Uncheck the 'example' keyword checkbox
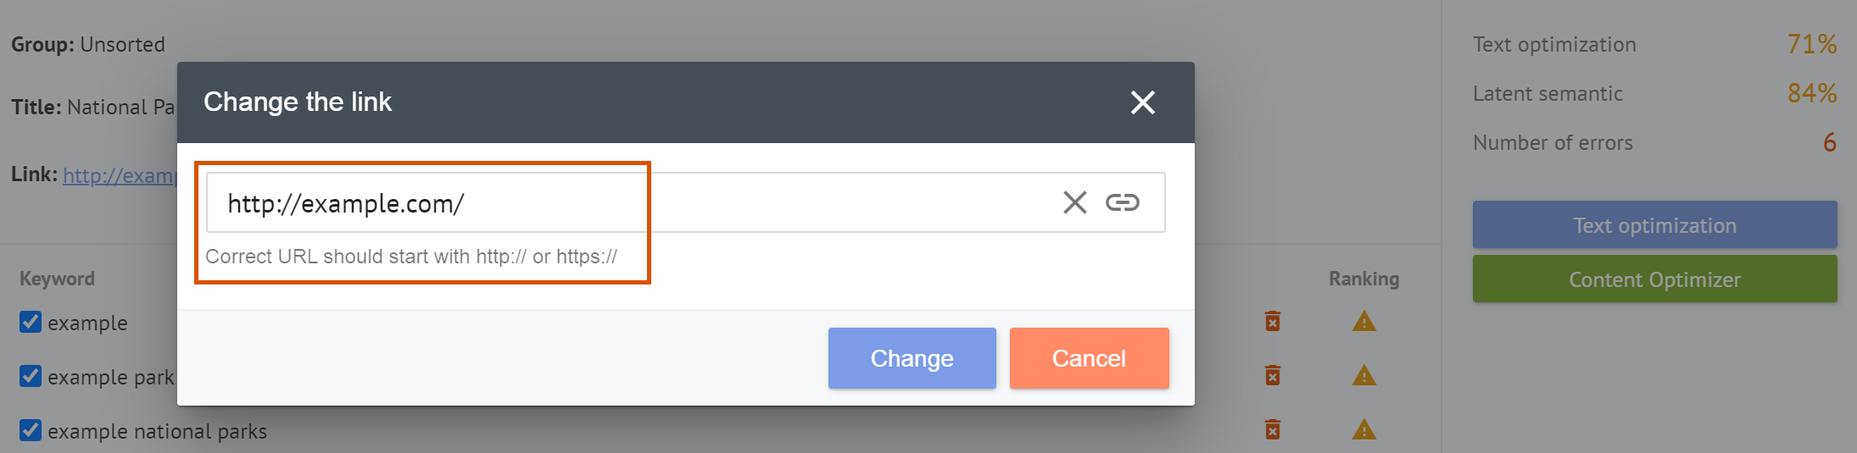The image size is (1857, 453). coord(31,322)
